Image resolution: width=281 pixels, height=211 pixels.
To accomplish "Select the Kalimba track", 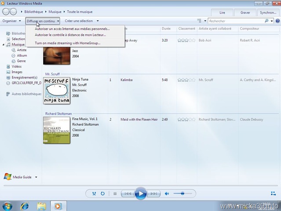I will (x=127, y=80).
